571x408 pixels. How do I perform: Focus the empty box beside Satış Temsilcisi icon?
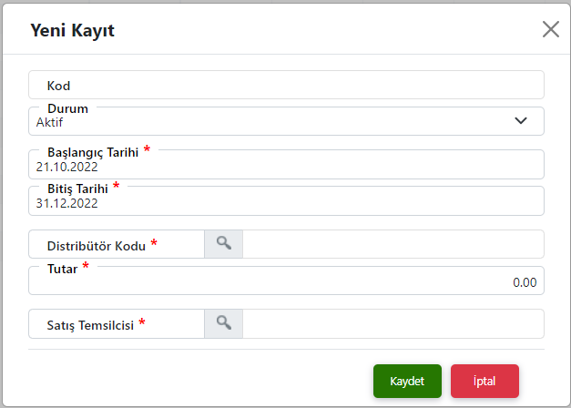click(x=393, y=323)
